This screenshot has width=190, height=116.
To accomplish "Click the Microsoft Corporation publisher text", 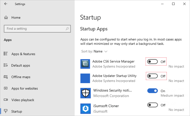I will 111,96.
